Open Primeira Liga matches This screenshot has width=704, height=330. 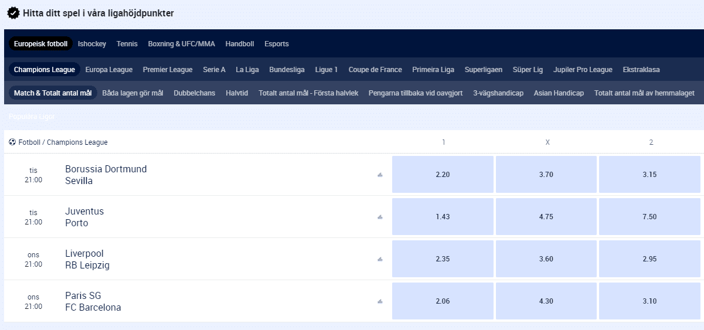433,70
